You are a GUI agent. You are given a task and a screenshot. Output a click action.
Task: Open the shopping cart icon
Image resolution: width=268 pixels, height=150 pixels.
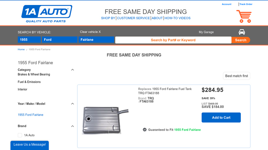244,16
